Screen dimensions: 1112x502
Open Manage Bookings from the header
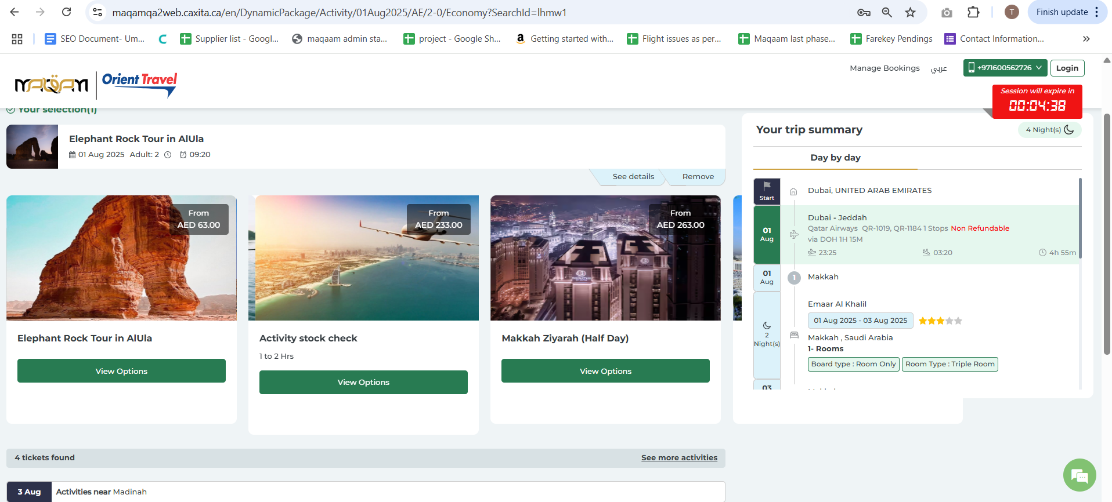(884, 68)
